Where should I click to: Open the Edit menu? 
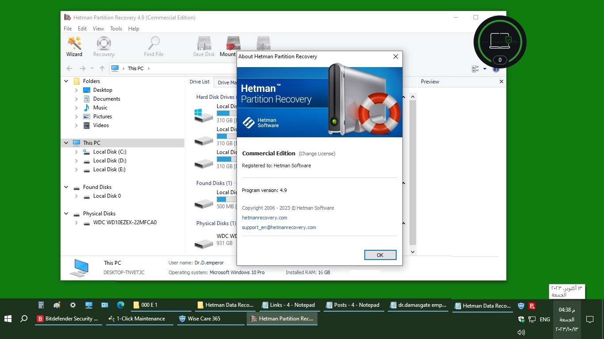coord(82,29)
